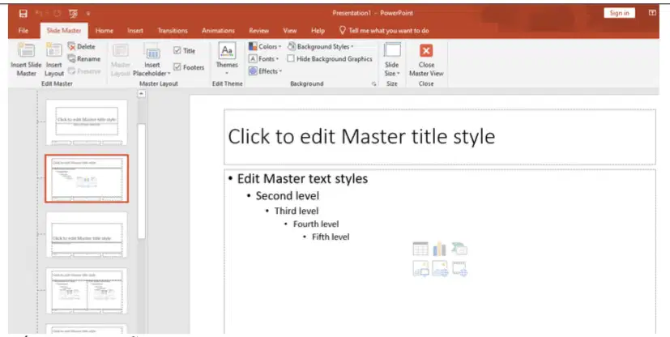The width and height of the screenshot is (670, 337).
Task: Click the 'Second level' bullet text
Action: click(x=287, y=196)
